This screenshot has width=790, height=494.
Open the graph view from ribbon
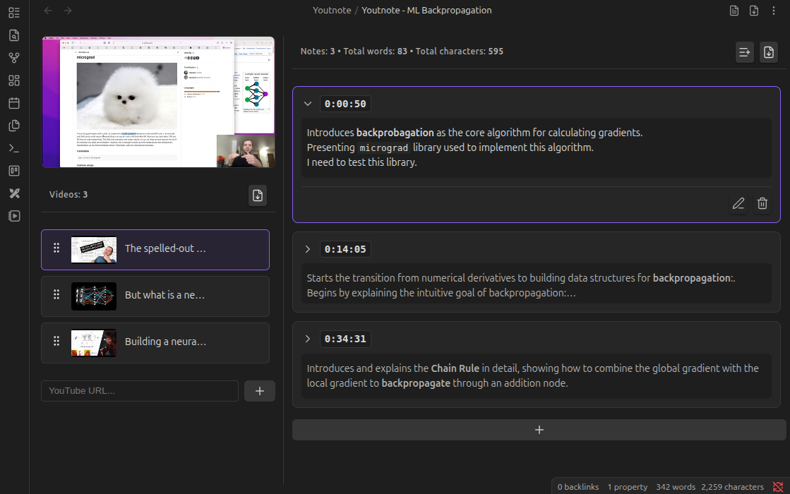click(x=14, y=58)
